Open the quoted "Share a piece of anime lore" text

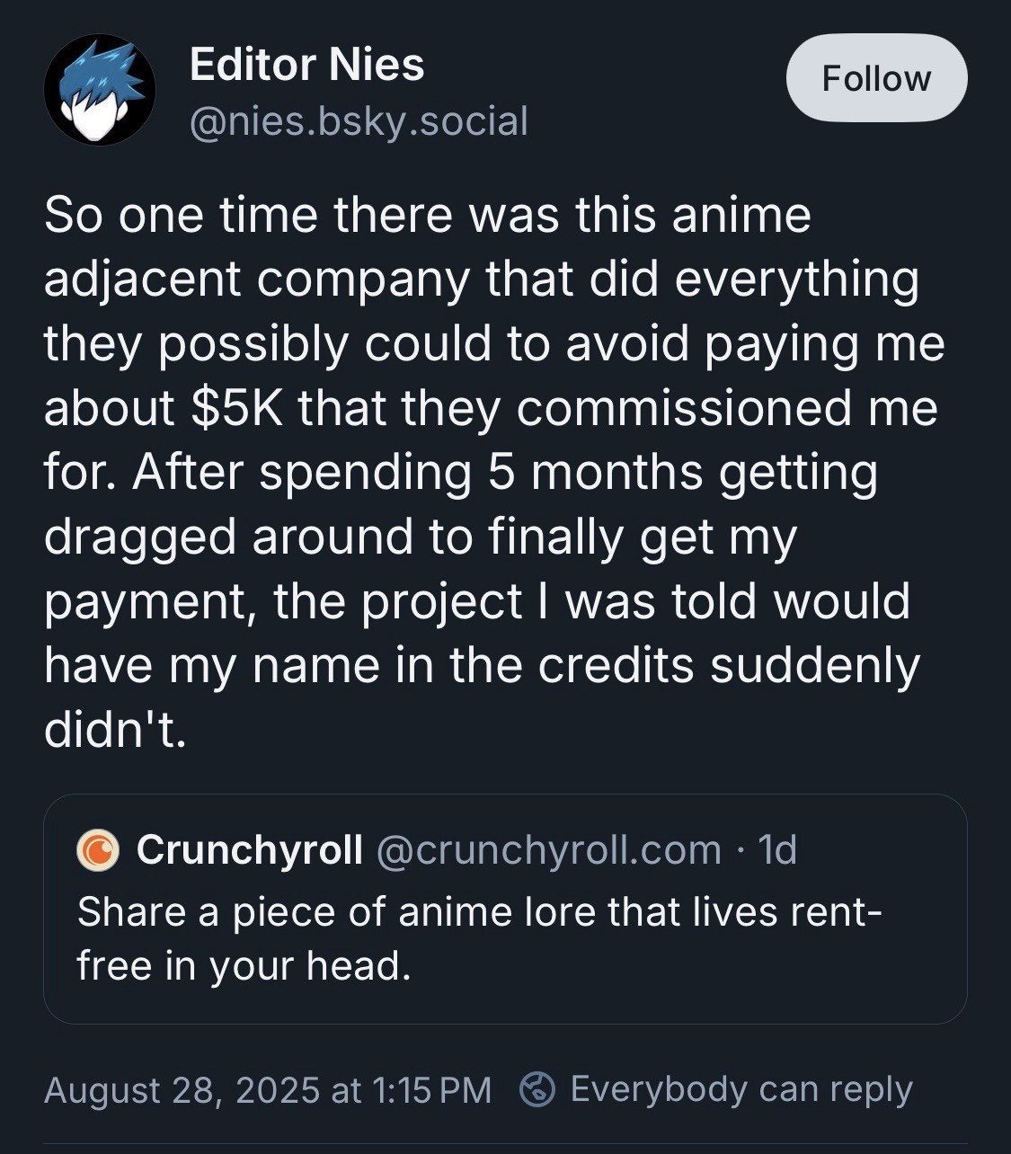pos(479,912)
